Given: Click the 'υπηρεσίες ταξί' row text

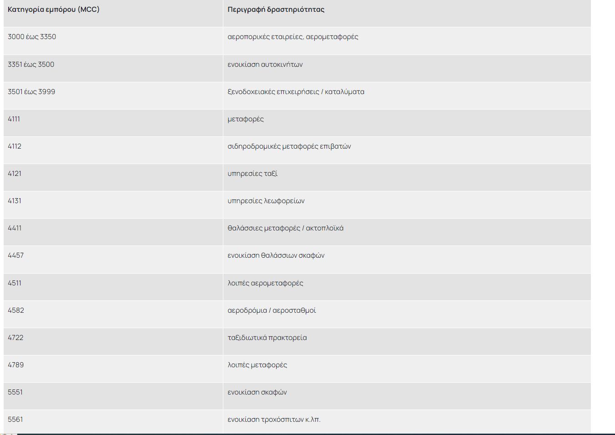Looking at the screenshot, I should click(x=252, y=174).
